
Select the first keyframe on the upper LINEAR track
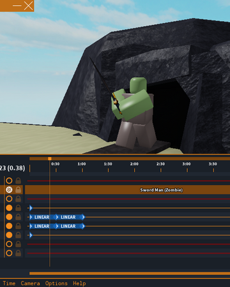coord(31,217)
